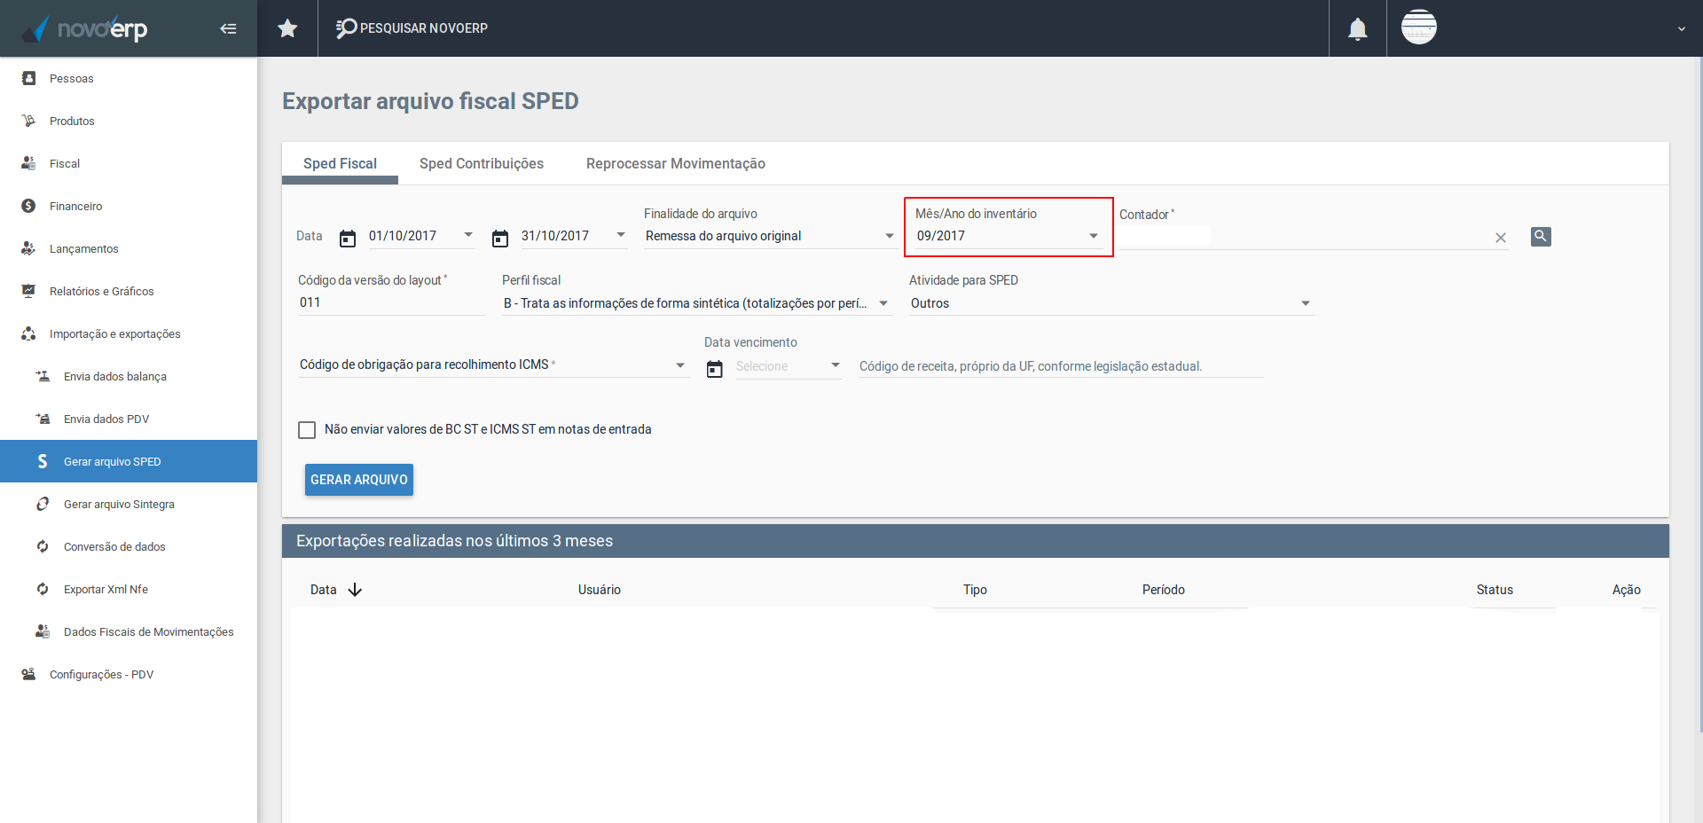The height and width of the screenshot is (823, 1703).
Task: Open Mês/Ano do inventário dropdown
Action: (x=1094, y=236)
